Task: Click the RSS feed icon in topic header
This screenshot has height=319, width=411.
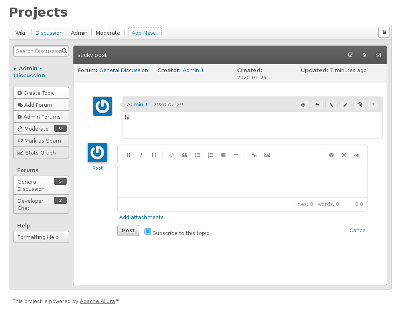Action: [x=364, y=55]
